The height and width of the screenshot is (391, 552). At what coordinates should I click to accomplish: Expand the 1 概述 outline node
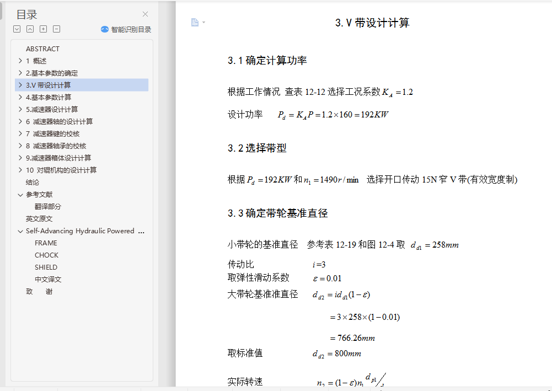click(x=20, y=61)
